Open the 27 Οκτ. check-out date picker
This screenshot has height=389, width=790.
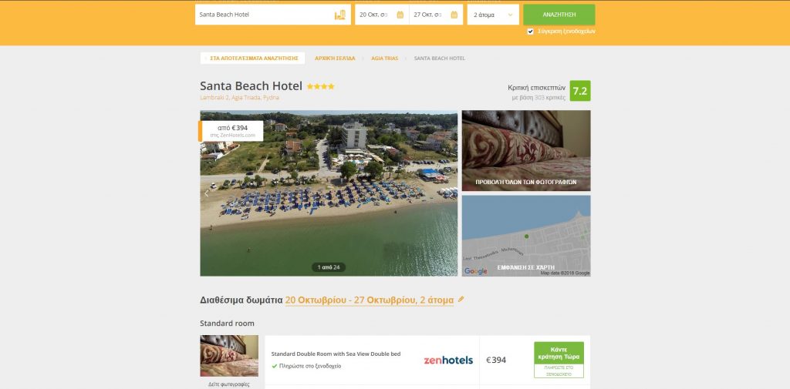(x=436, y=15)
